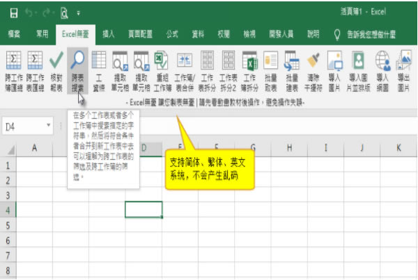The image size is (418, 280).
Task: Open the 頁面配置 Page Layout tab
Action: pos(140,34)
